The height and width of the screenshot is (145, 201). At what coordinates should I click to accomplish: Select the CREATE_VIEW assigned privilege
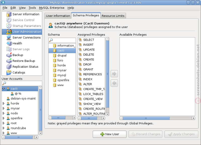(x=93, y=99)
